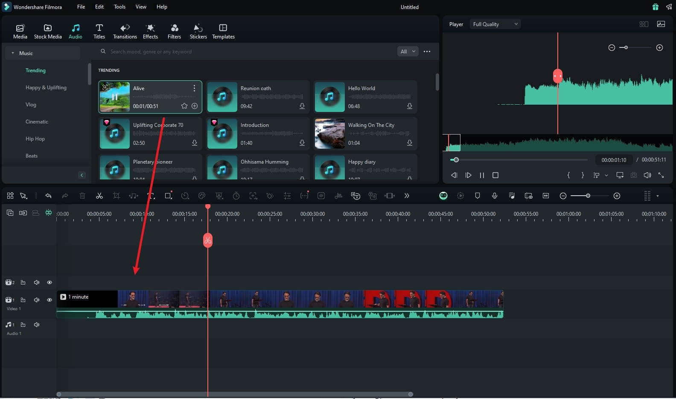Screen dimensions: 676x399
Task: Open the waveform scope view icon in player
Action: [x=661, y=24]
